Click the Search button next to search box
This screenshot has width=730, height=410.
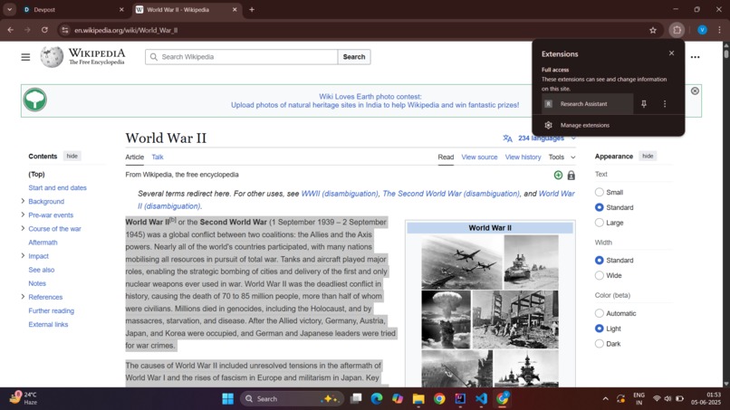pyautogui.click(x=354, y=57)
